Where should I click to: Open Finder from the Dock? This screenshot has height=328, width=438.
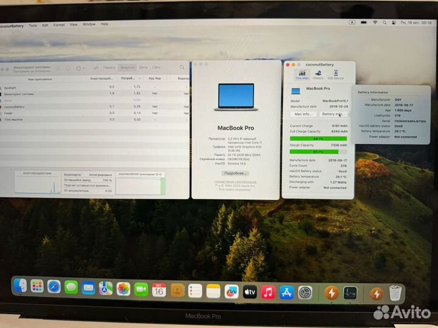(20, 286)
